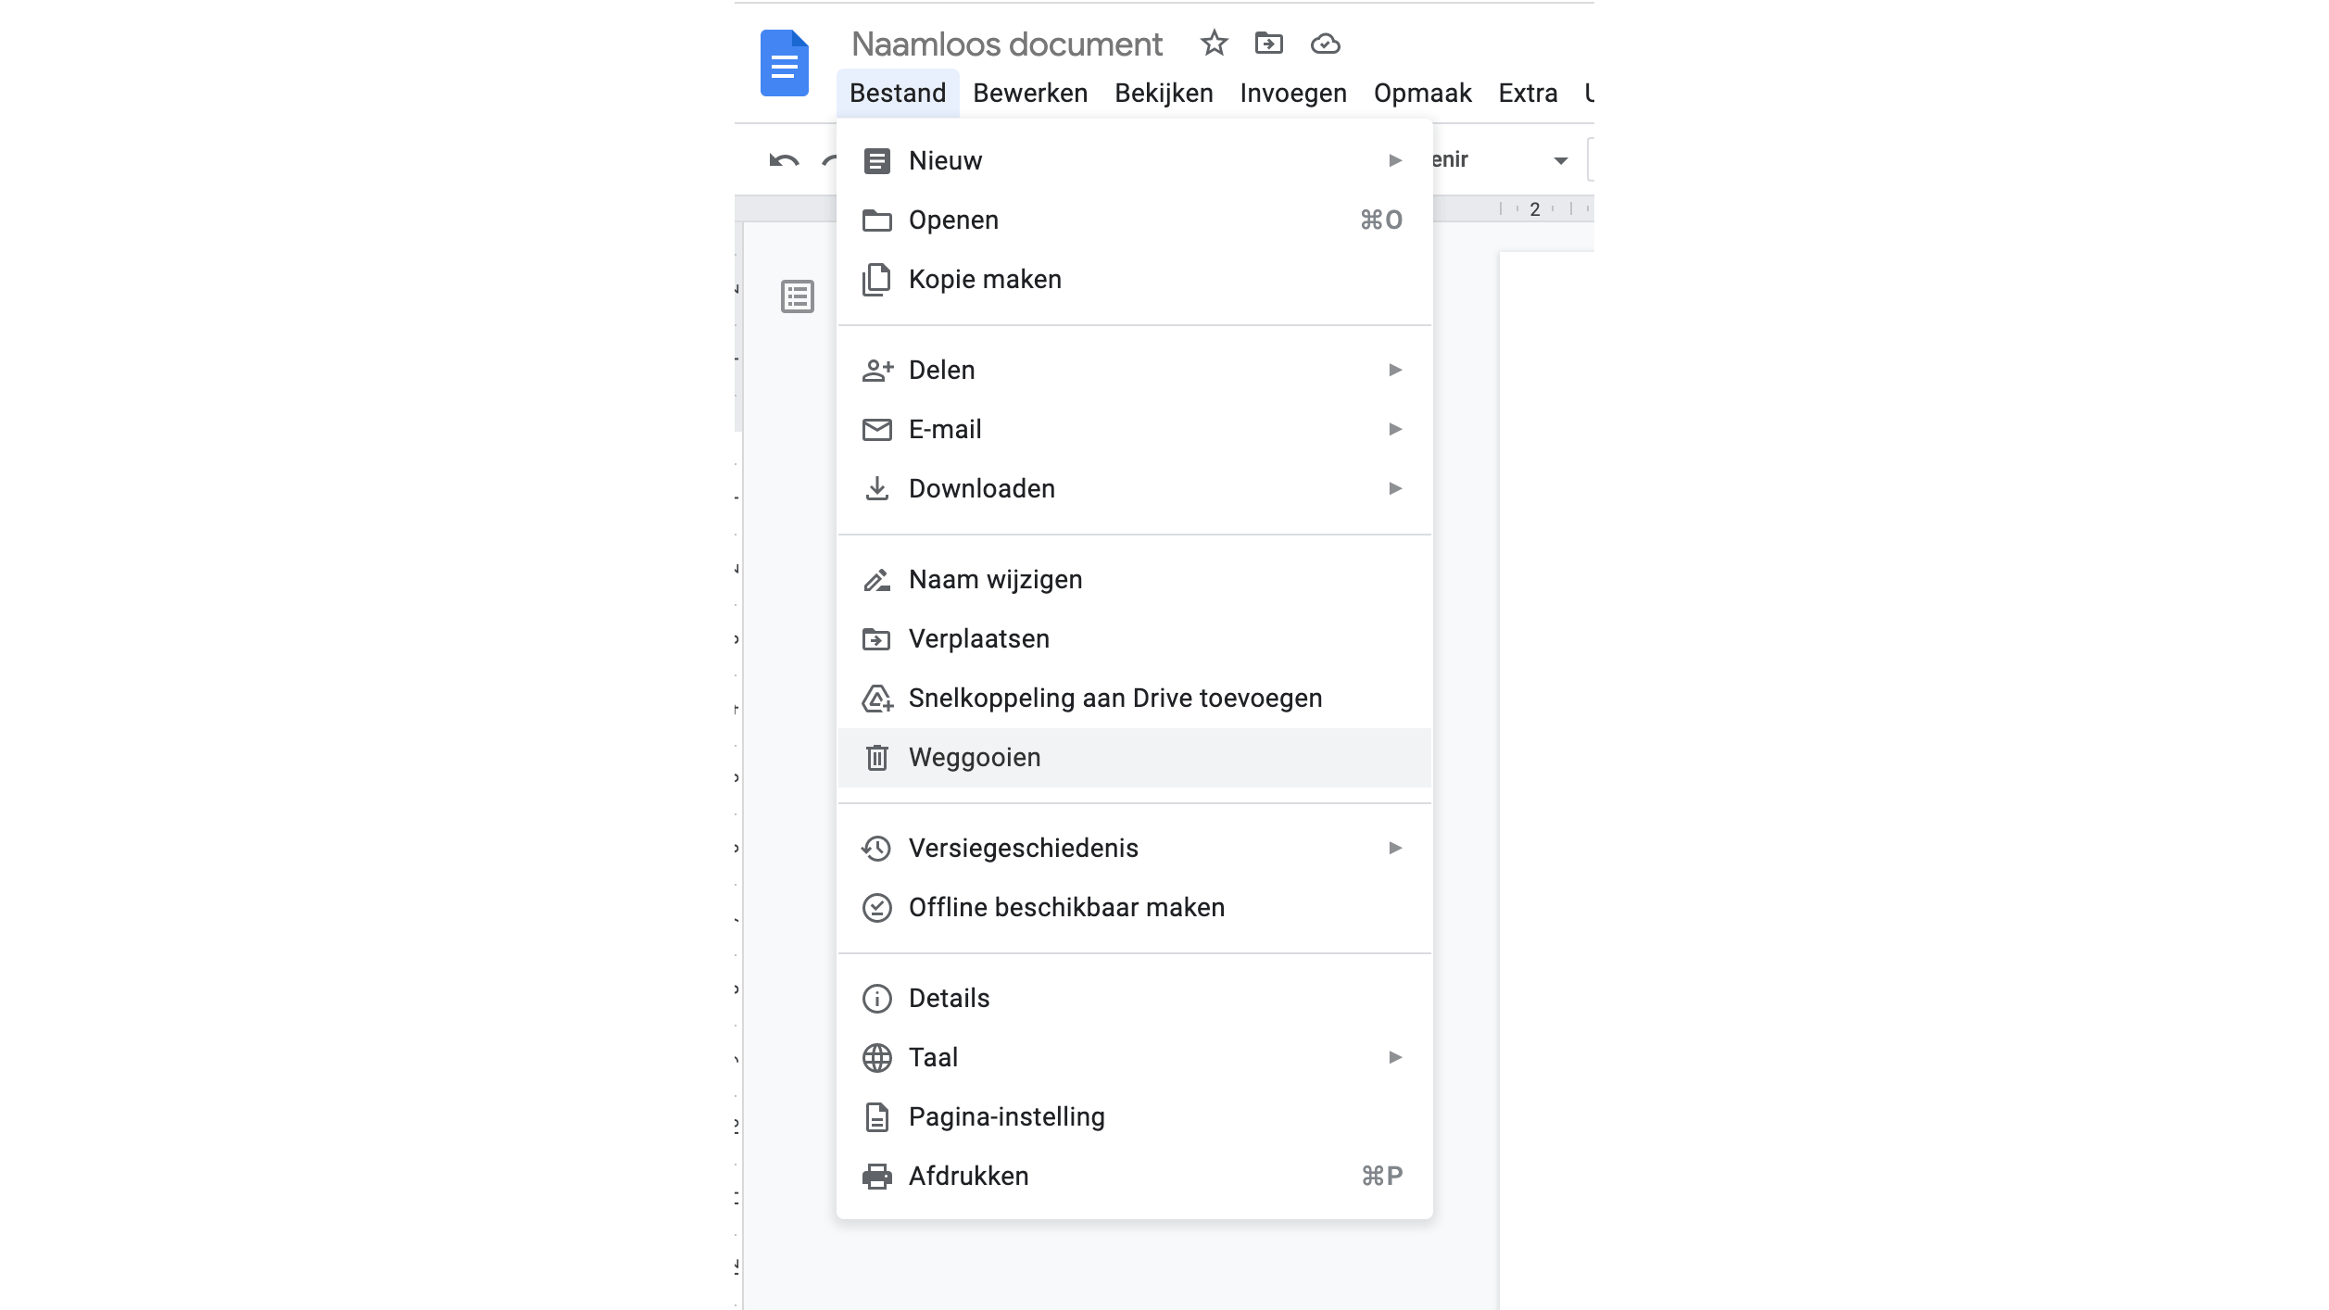Screen dimensions: 2329x1310
Task: Expand the Nieuw submenu arrow
Action: (1395, 161)
